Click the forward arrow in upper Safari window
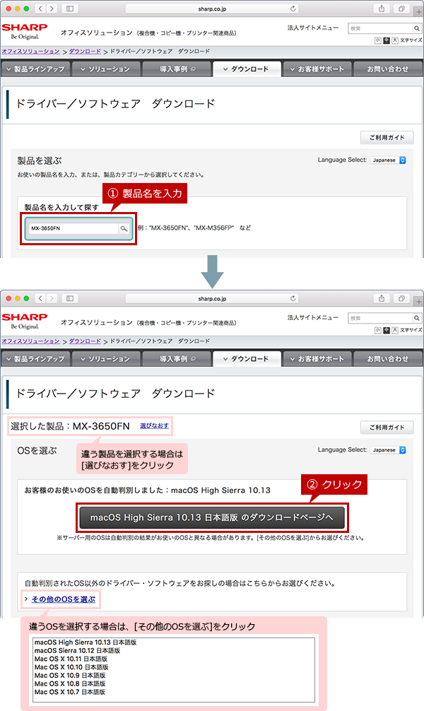This screenshot has width=424, height=711. (x=52, y=8)
